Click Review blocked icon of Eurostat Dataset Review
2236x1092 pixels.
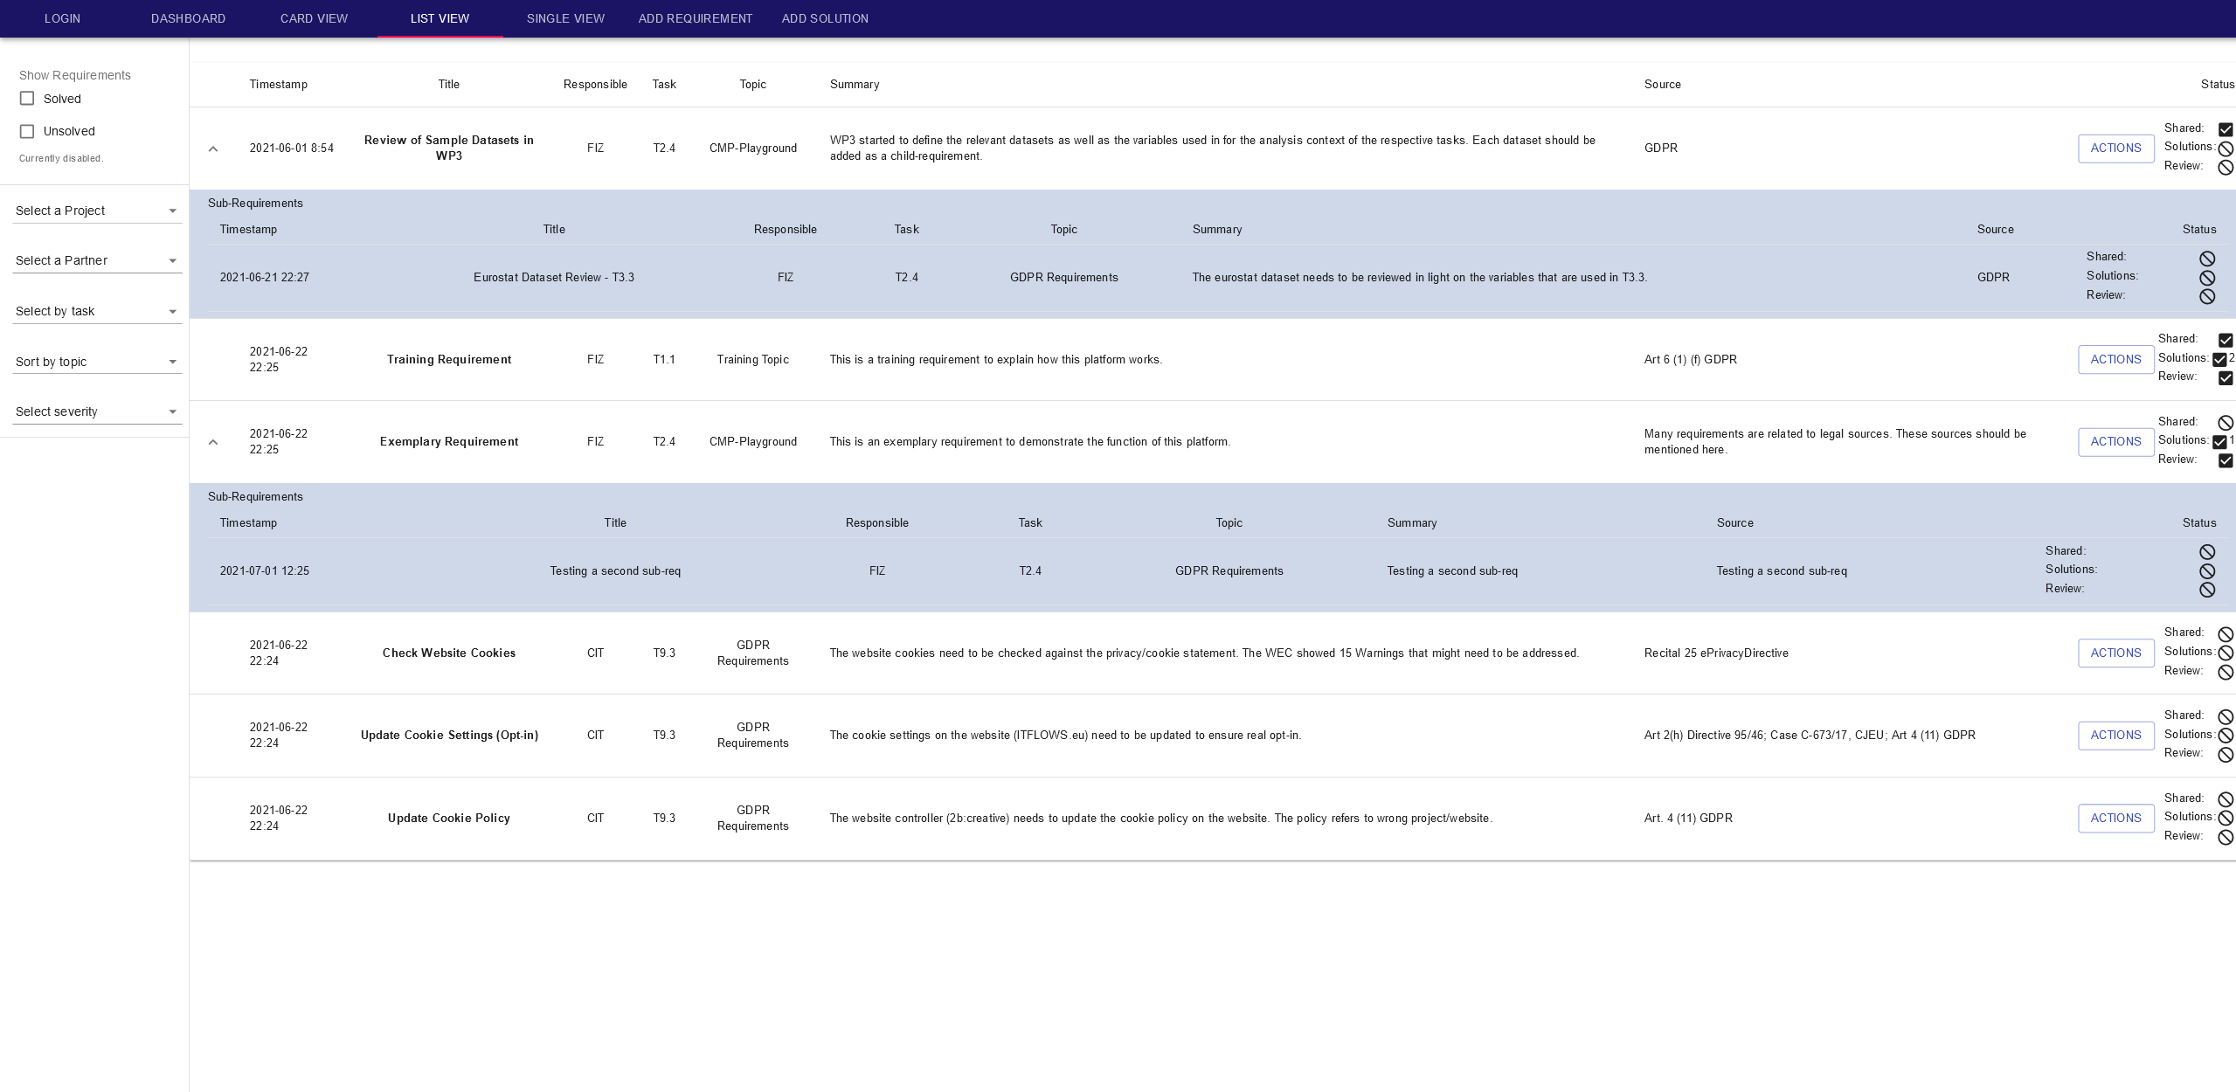pyautogui.click(x=2207, y=296)
